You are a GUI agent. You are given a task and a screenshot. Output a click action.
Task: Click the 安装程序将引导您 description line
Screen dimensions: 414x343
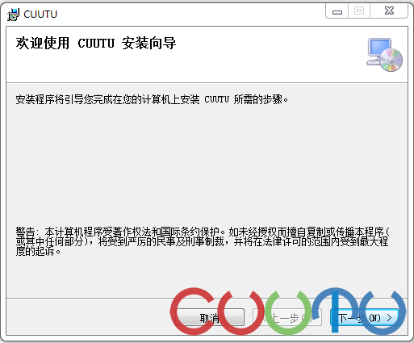pos(152,99)
